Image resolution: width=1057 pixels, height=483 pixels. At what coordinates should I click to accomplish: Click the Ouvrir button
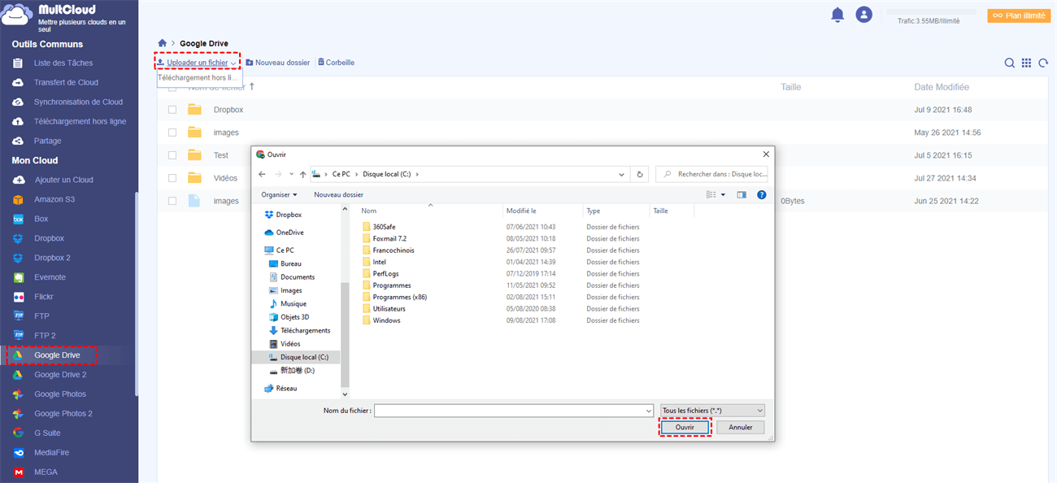684,427
